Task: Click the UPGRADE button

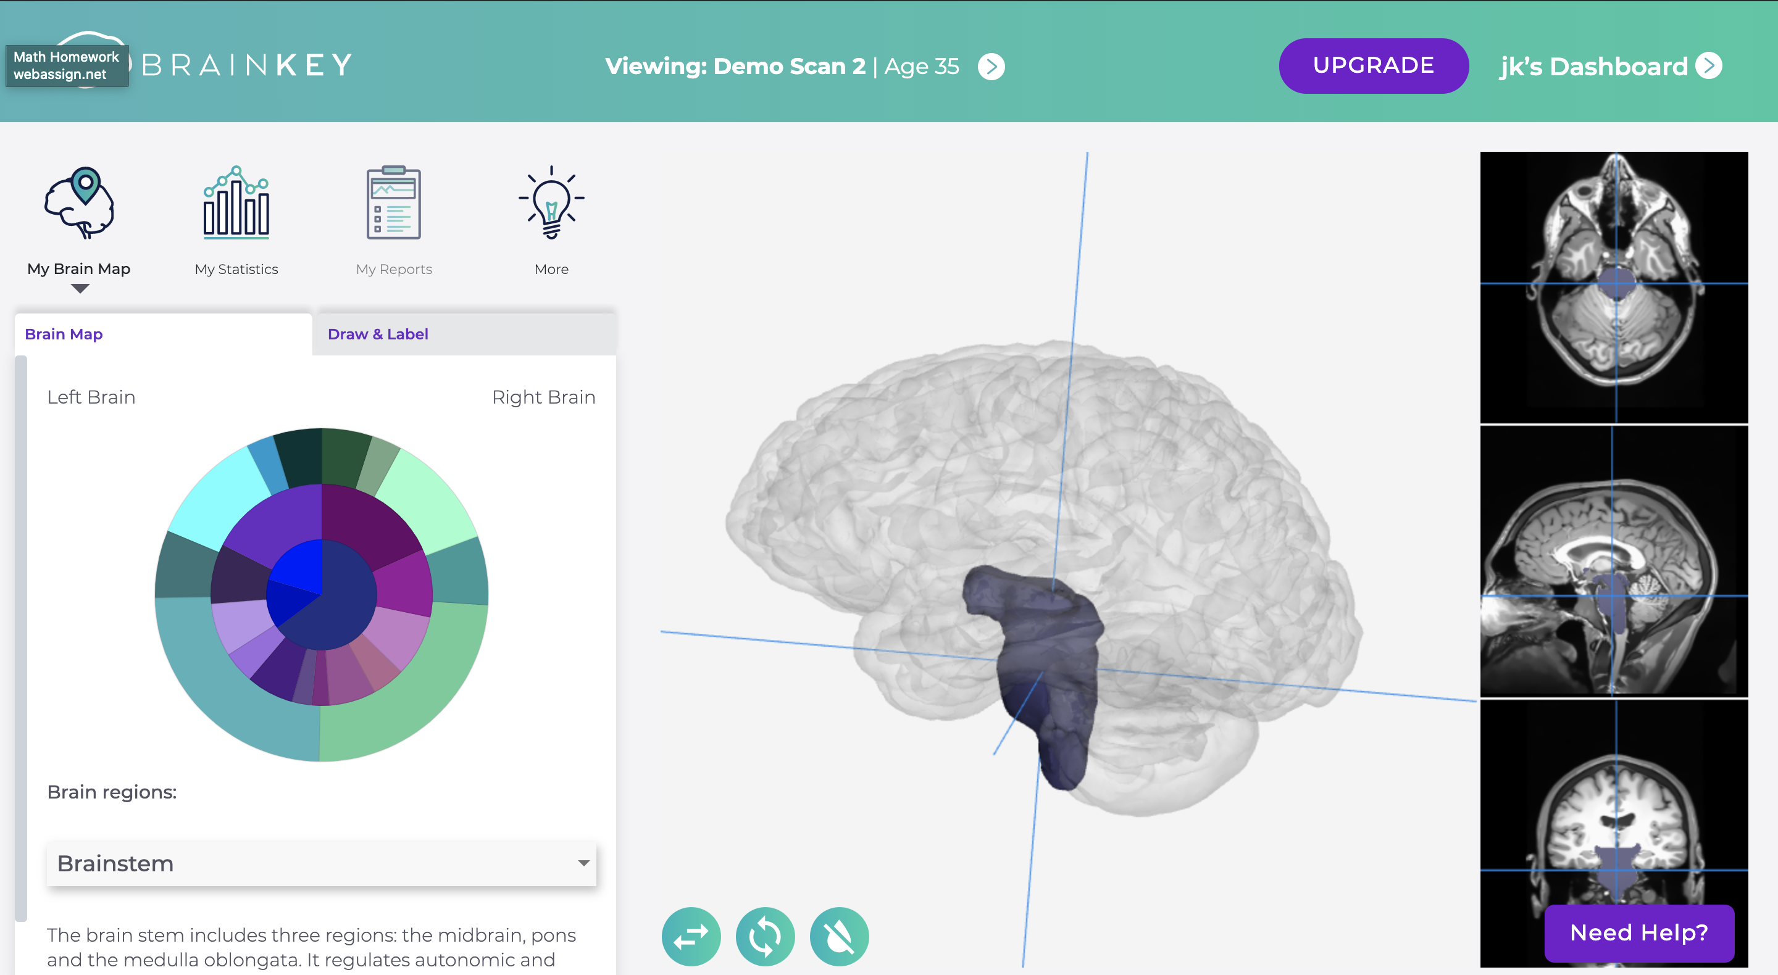Action: [1373, 65]
